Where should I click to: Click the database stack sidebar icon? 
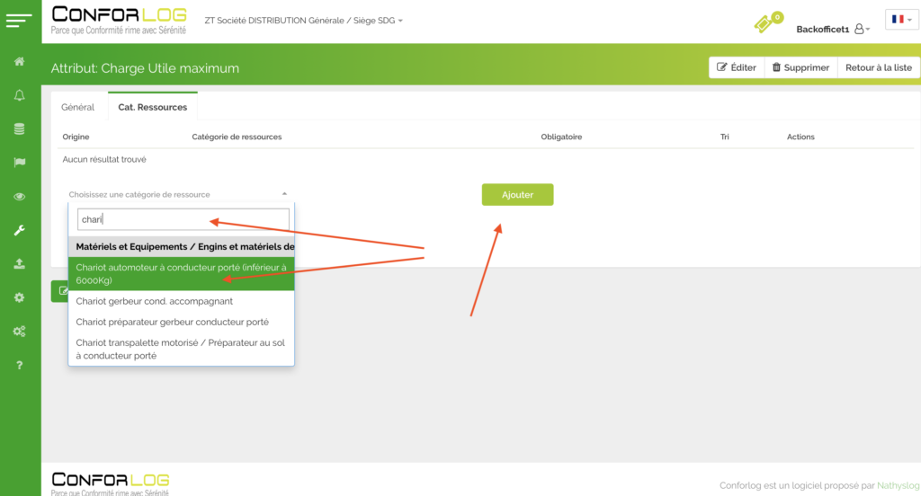point(19,128)
